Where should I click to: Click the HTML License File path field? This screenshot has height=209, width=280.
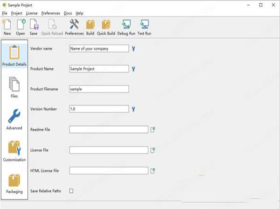pyautogui.click(x=109, y=171)
